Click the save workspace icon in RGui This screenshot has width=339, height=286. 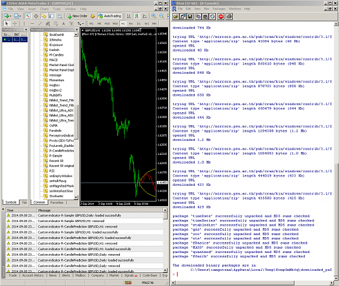pos(190,16)
